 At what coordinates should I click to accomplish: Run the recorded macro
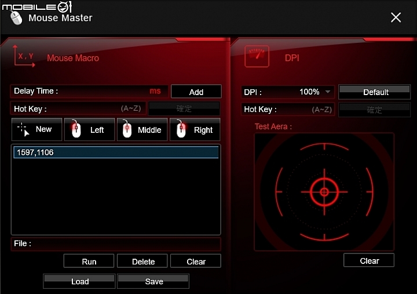coord(89,261)
